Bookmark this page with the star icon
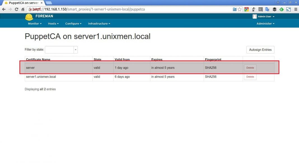The image size is (299, 163). (239, 9)
